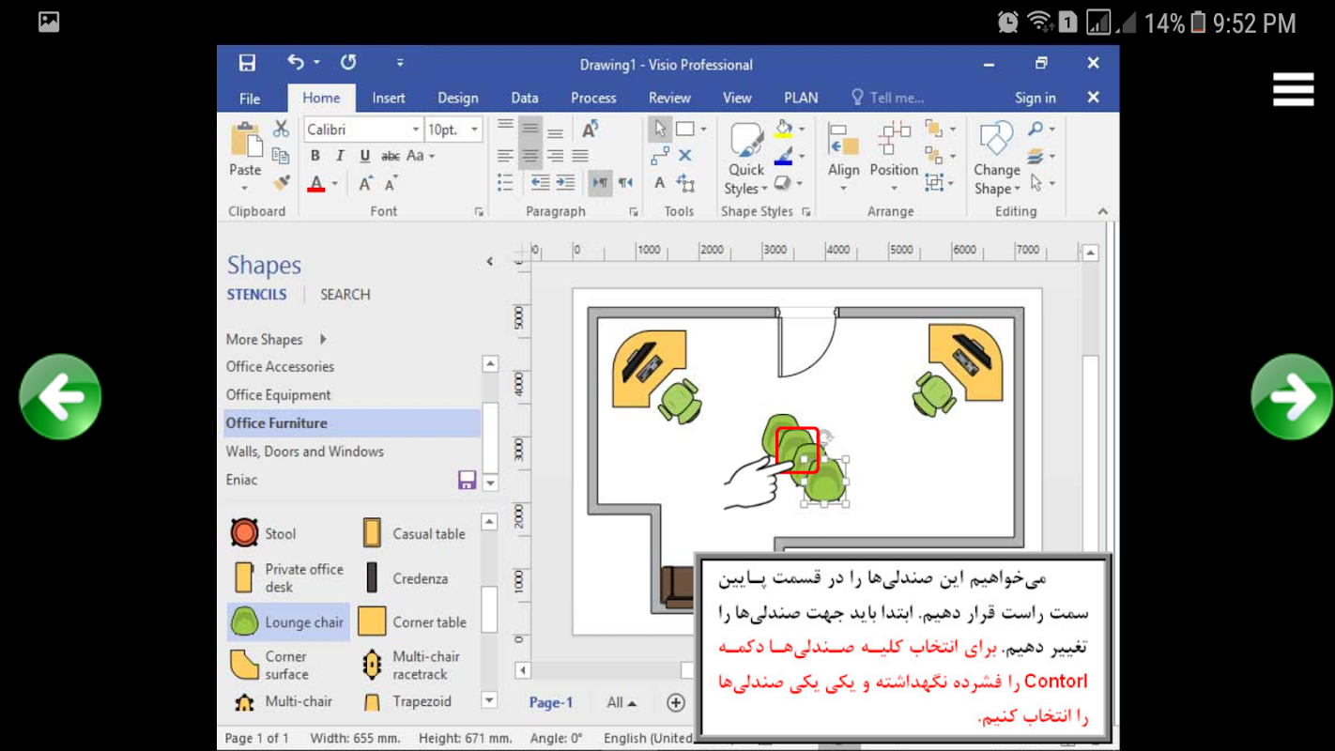The width and height of the screenshot is (1335, 751).
Task: Expand the Change Shape dropdown
Action: tap(996, 158)
